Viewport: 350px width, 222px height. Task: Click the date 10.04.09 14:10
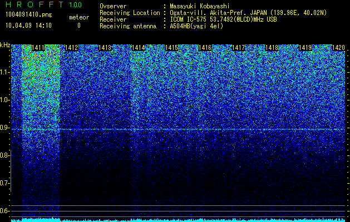point(28,26)
